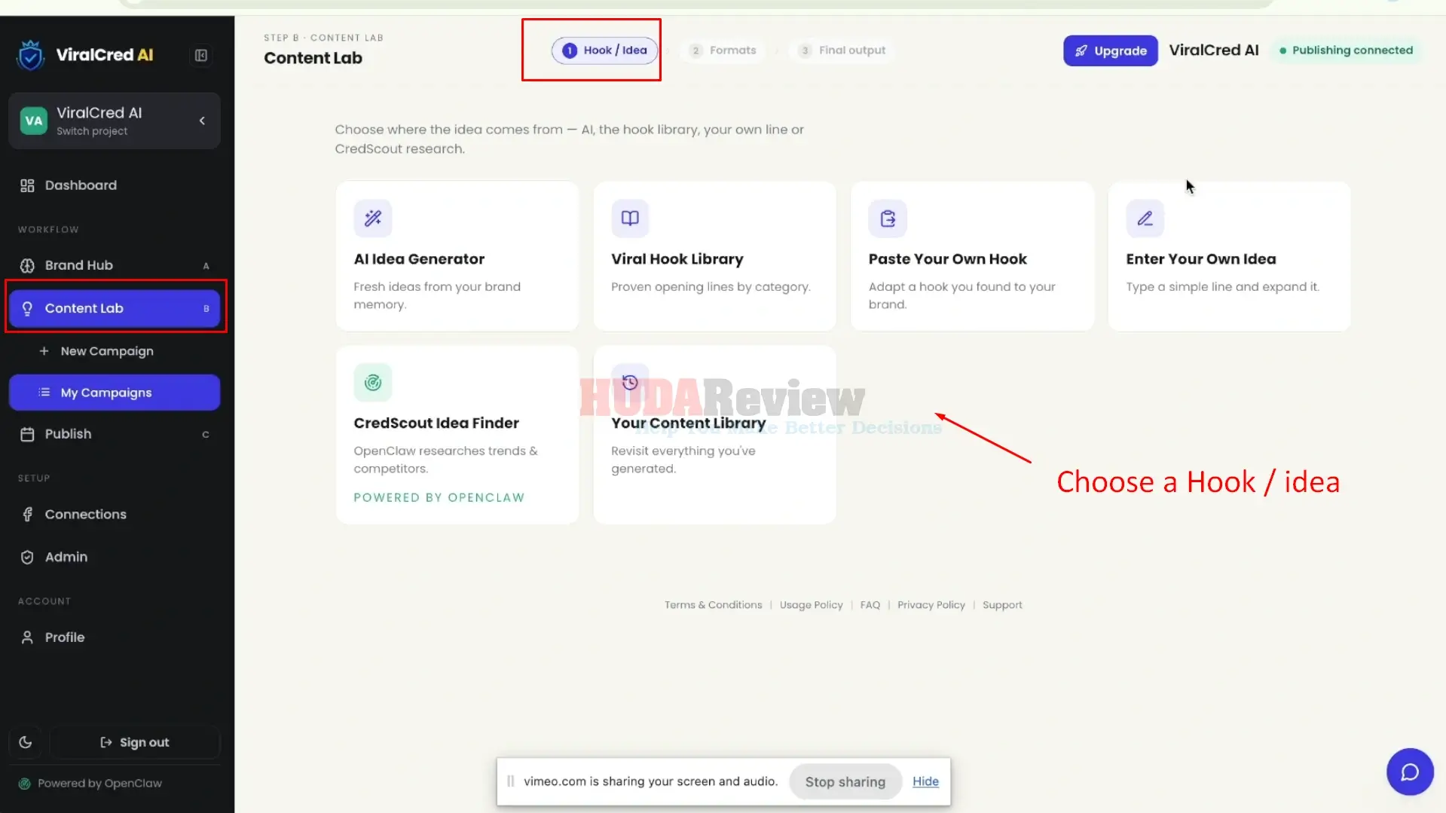
Task: Toggle dark mode with the moon icon
Action: pyautogui.click(x=26, y=742)
